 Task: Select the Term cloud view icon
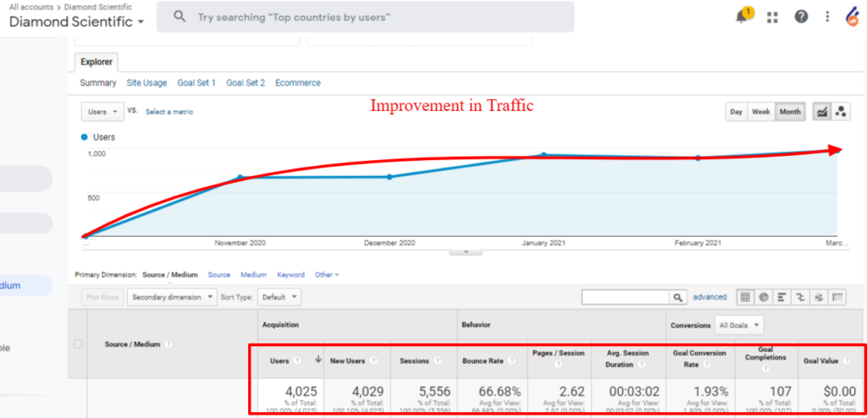click(x=819, y=297)
